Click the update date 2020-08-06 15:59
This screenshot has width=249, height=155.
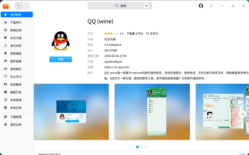click(x=115, y=56)
